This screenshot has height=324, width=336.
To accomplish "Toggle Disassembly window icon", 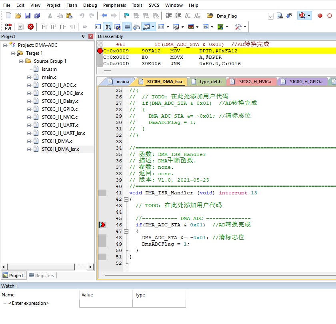I will pyautogui.click(x=108, y=27).
